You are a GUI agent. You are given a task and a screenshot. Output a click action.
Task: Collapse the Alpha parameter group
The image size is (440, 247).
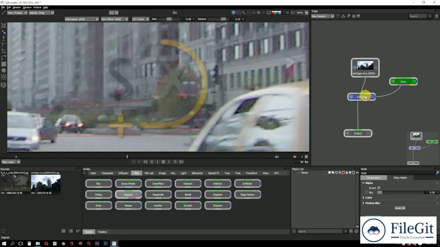click(363, 183)
